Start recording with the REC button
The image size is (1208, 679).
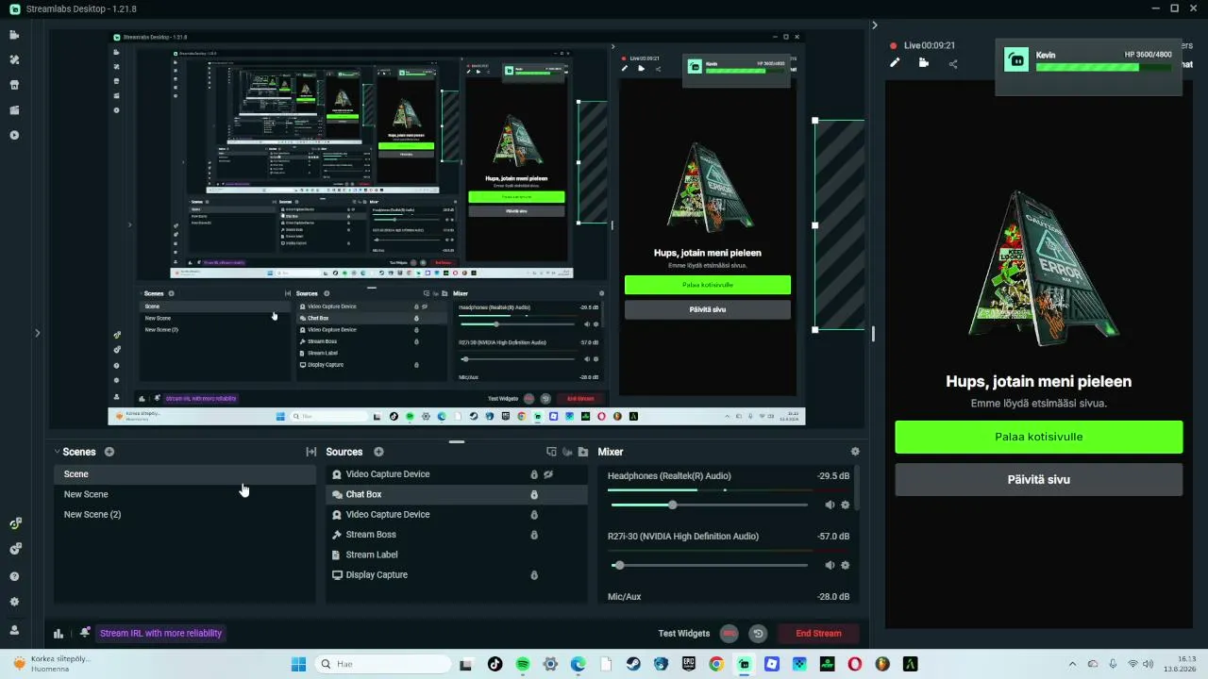(x=729, y=634)
